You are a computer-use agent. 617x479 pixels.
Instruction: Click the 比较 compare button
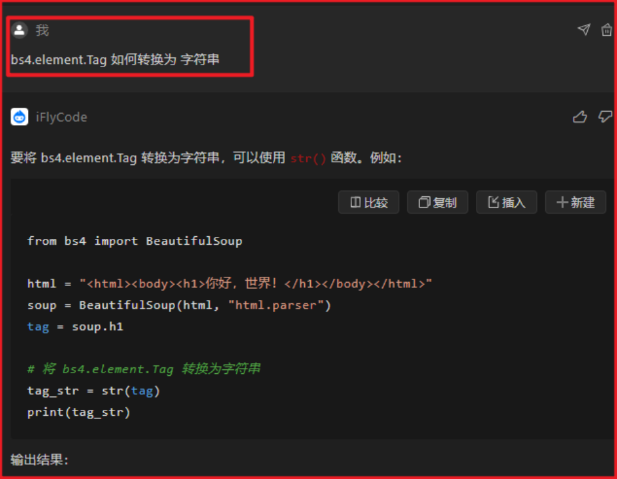[369, 202]
